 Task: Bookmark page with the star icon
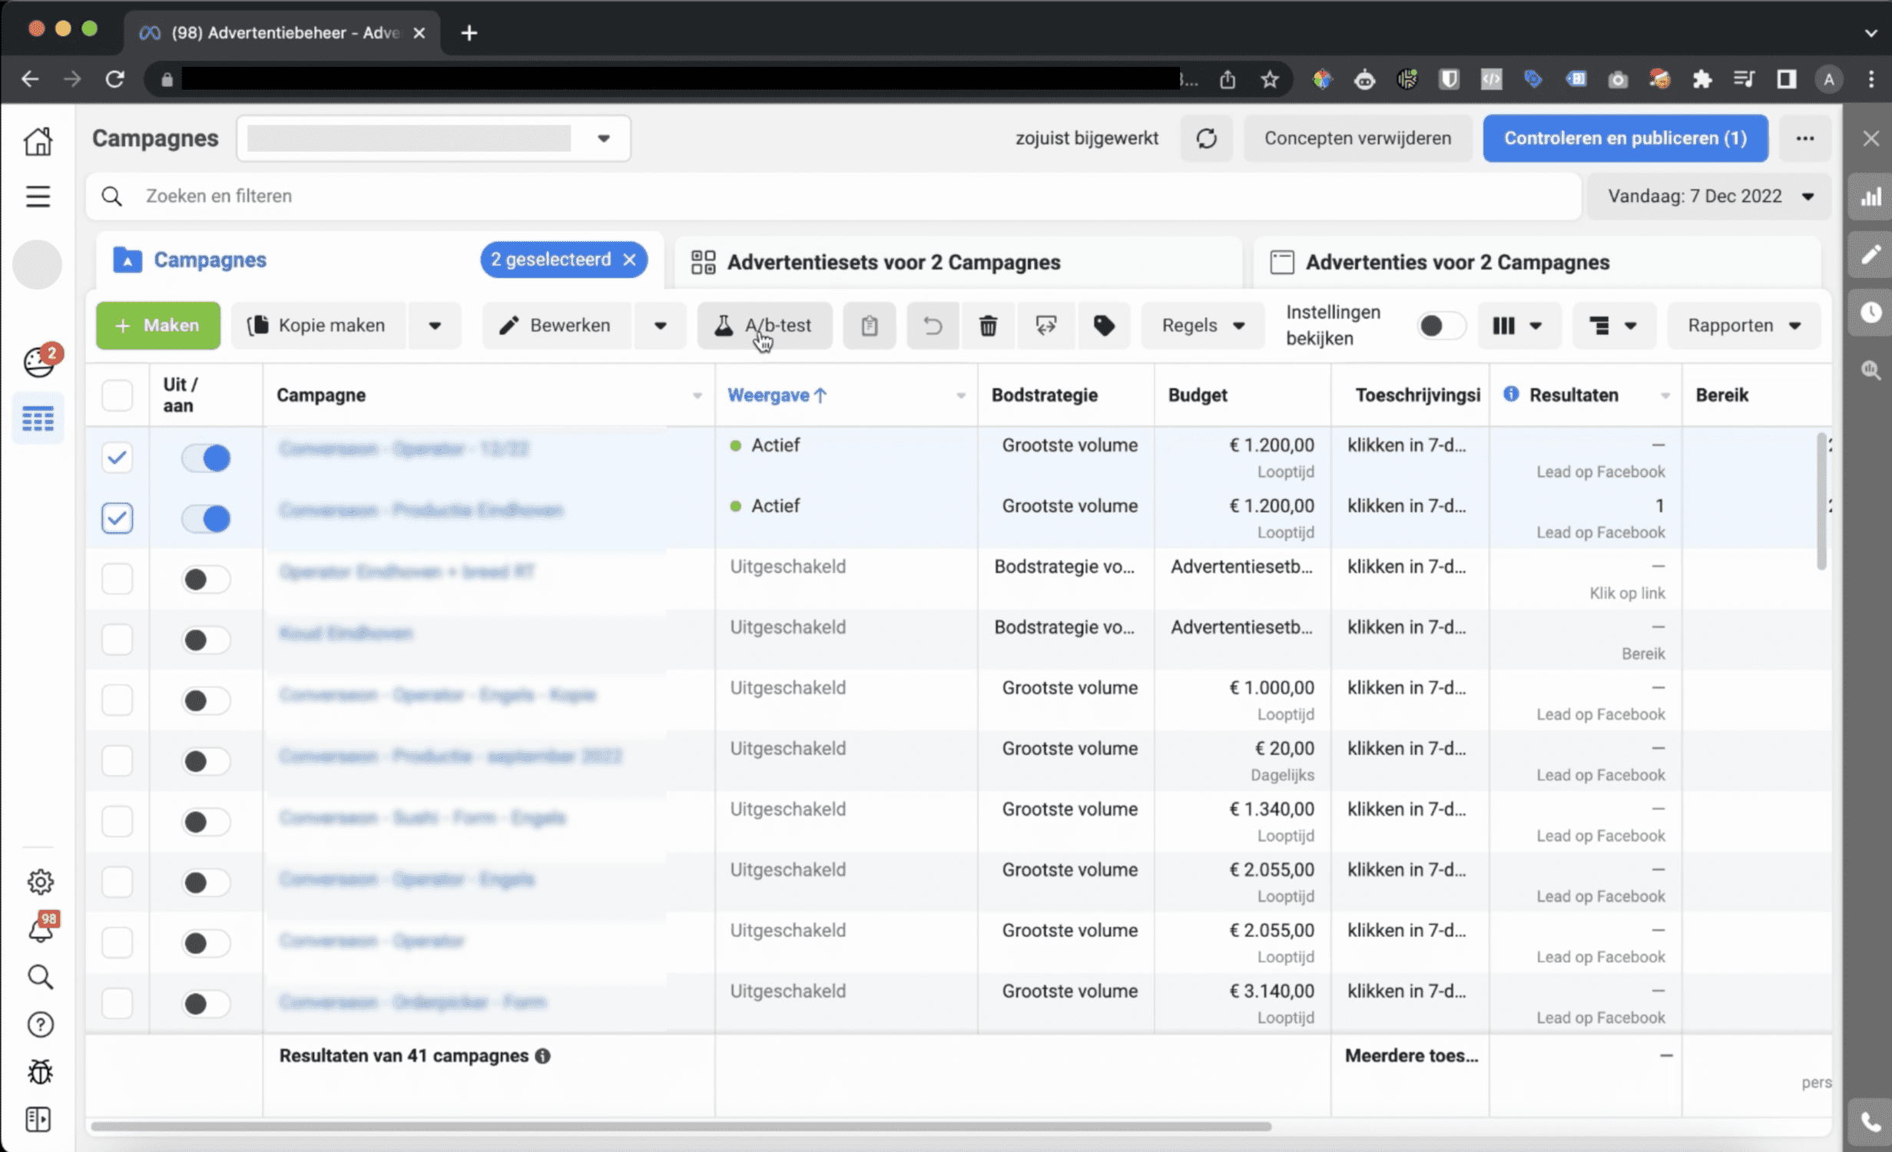[x=1270, y=79]
